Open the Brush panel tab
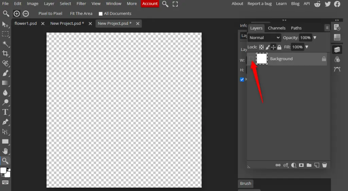 tap(245, 184)
